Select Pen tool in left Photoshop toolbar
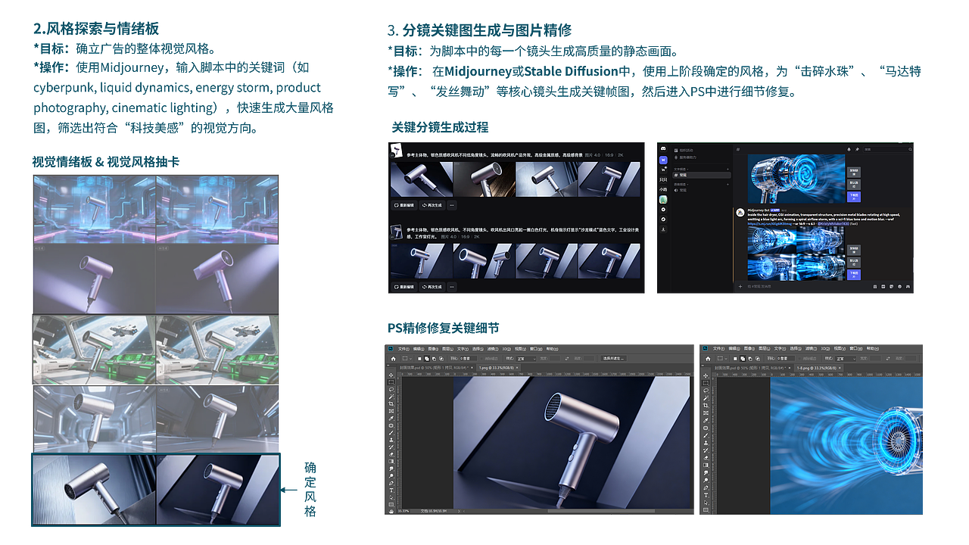969x545 pixels. click(391, 483)
